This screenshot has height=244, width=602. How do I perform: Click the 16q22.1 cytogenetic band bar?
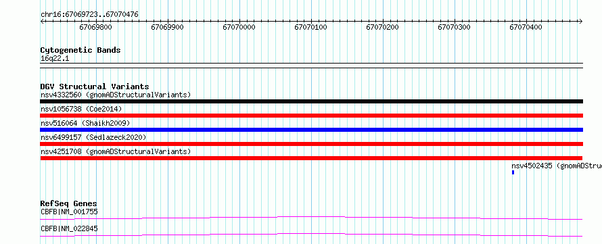pos(311,66)
